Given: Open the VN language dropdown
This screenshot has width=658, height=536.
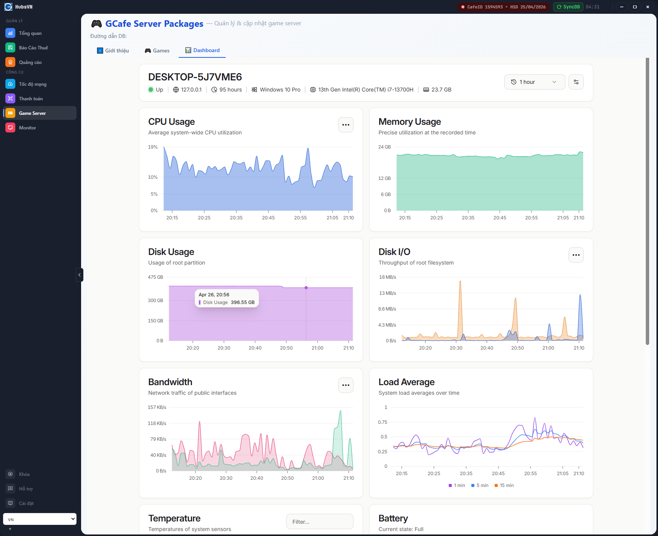Looking at the screenshot, I should click(40, 519).
